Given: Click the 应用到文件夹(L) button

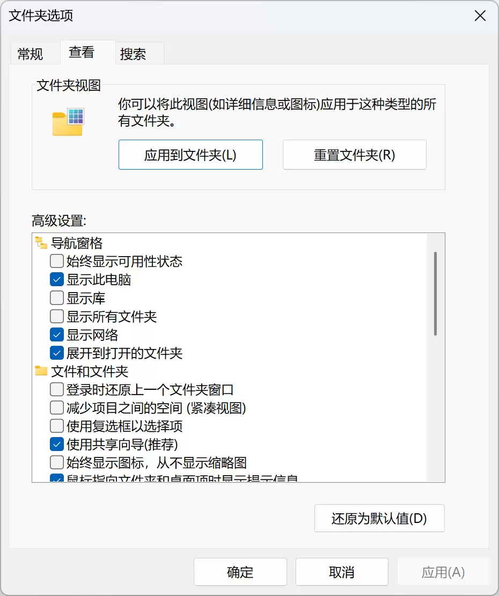Looking at the screenshot, I should [190, 155].
